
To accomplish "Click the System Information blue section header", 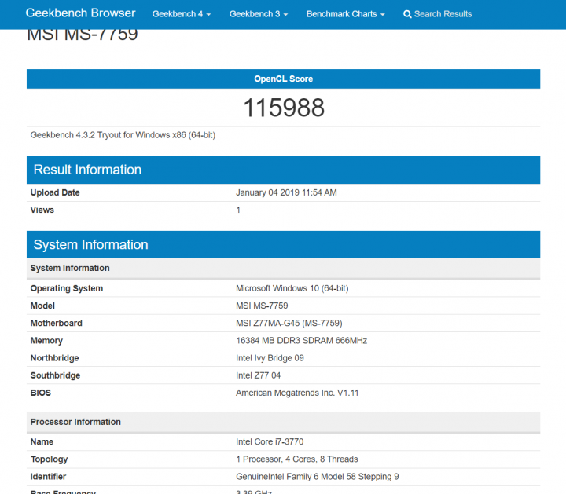I will tap(283, 244).
